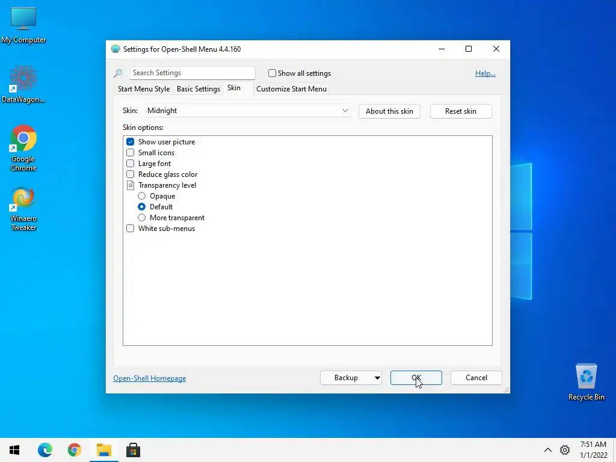Image resolution: width=616 pixels, height=462 pixels.
Task: Choose More transparent option
Action: 141,218
